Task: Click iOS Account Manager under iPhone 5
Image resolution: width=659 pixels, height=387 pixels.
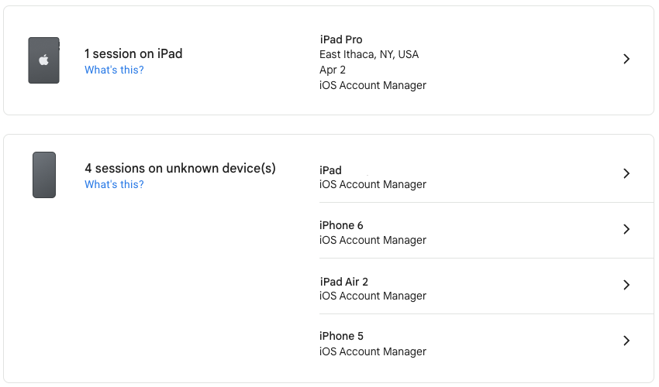Action: pyautogui.click(x=373, y=351)
